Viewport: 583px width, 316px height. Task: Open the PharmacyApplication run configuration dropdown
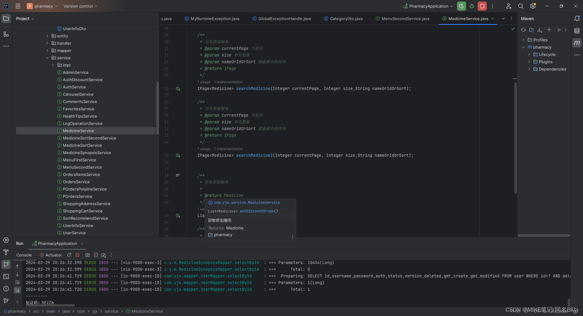428,6
